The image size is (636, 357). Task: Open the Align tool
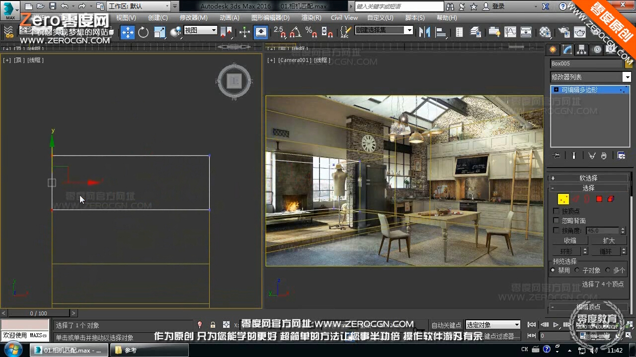click(x=440, y=32)
